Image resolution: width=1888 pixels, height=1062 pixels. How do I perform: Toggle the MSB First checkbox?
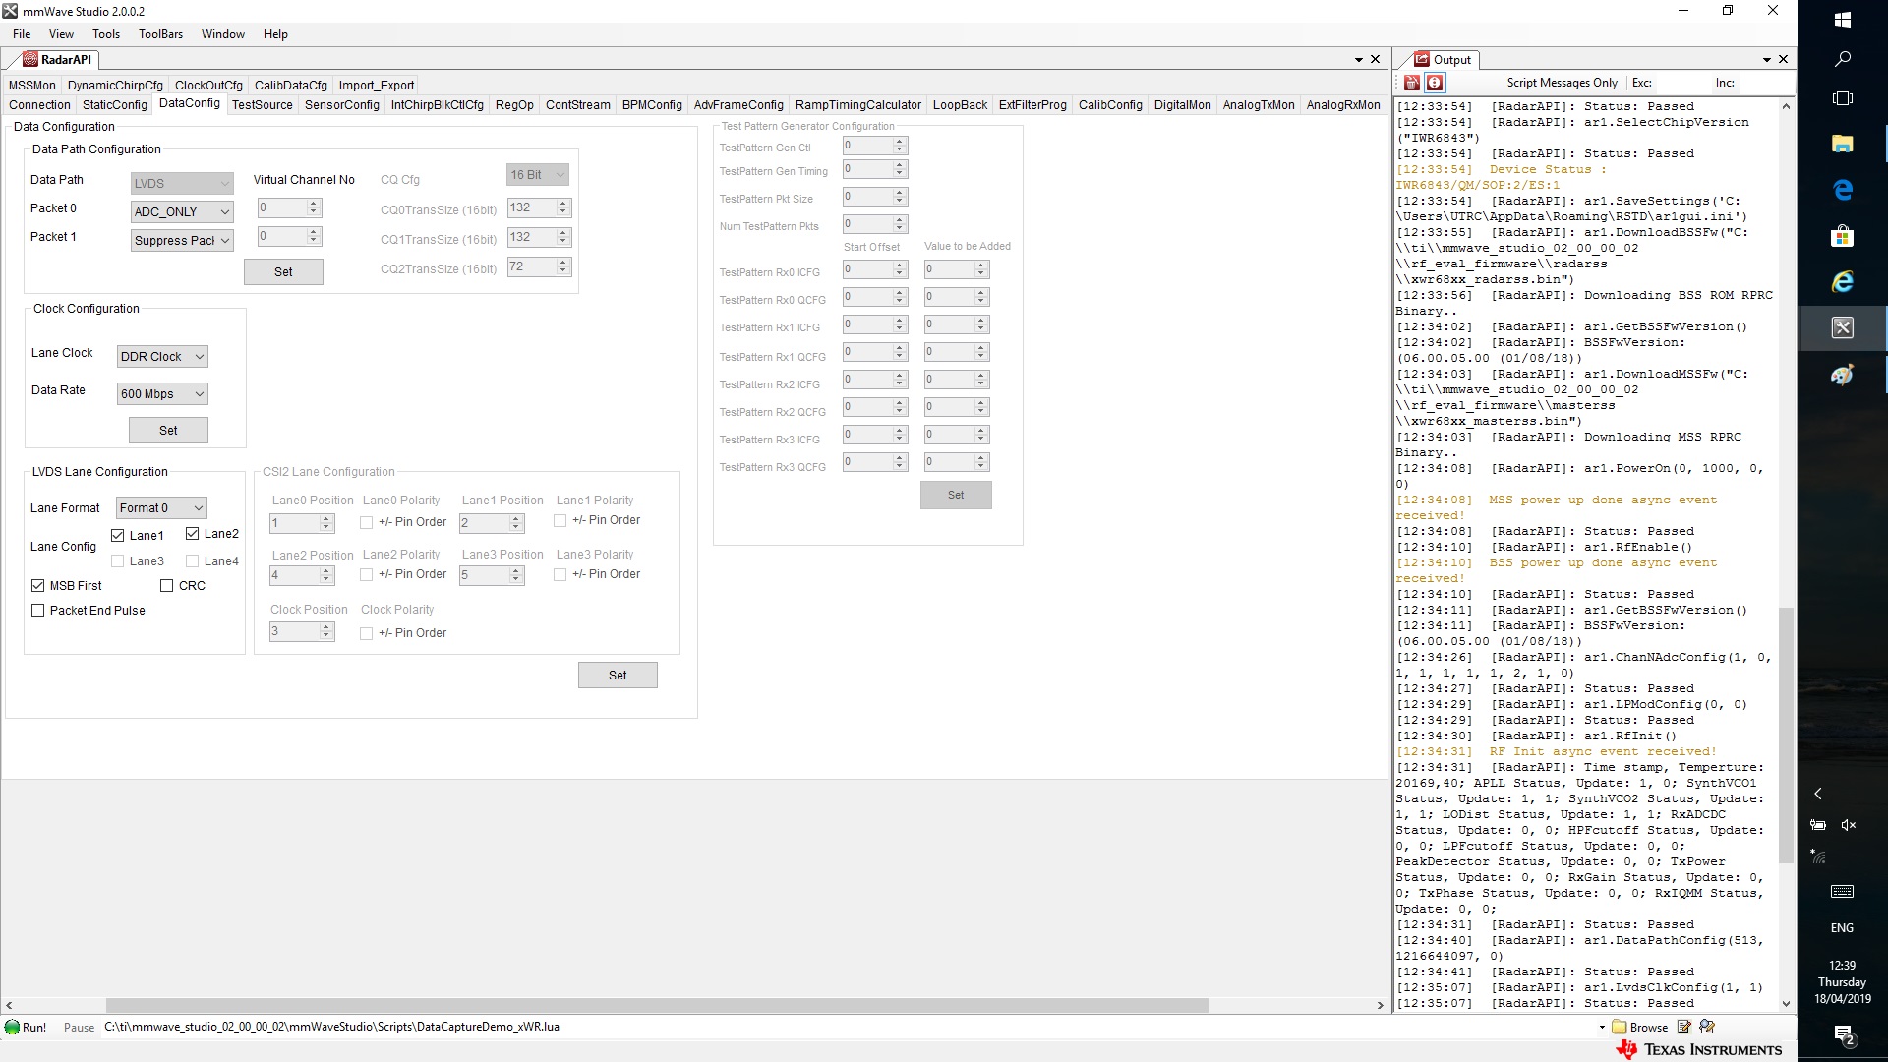coord(38,586)
